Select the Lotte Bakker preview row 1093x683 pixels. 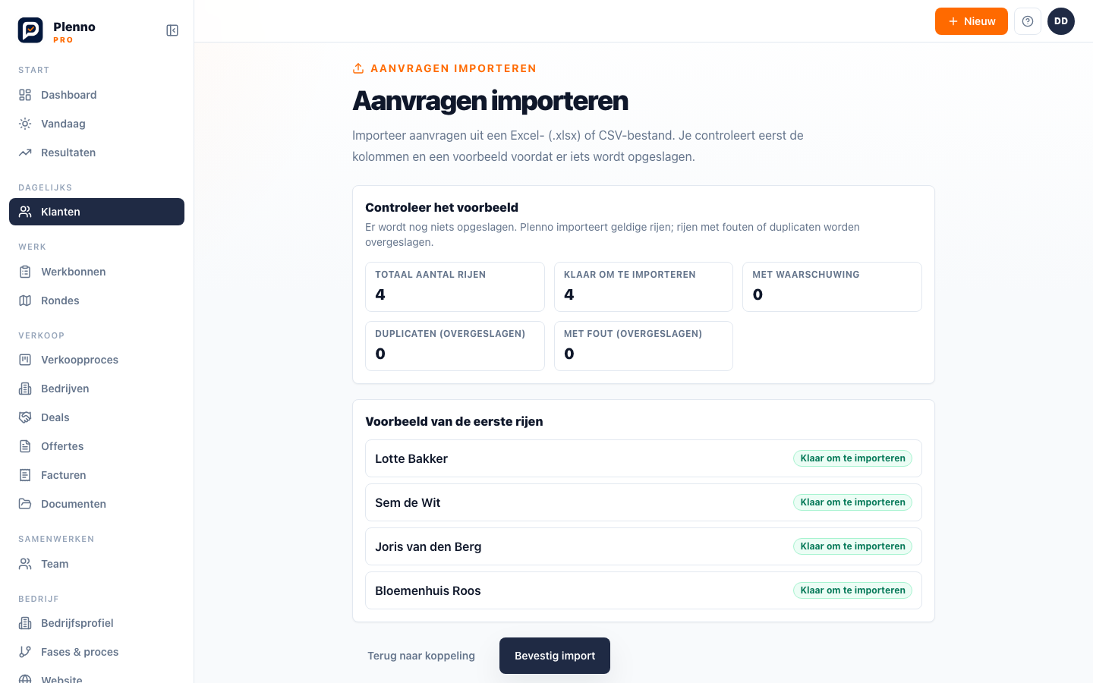tap(644, 458)
